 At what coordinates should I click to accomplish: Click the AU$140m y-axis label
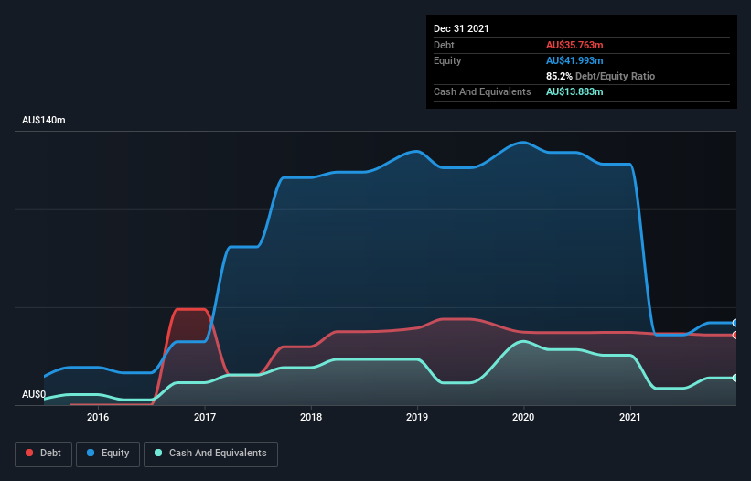pyautogui.click(x=44, y=120)
